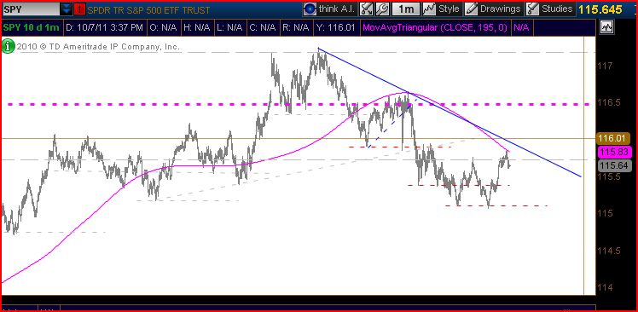Click the green info icon on chart
This screenshot has height=312, width=638.
(9, 46)
